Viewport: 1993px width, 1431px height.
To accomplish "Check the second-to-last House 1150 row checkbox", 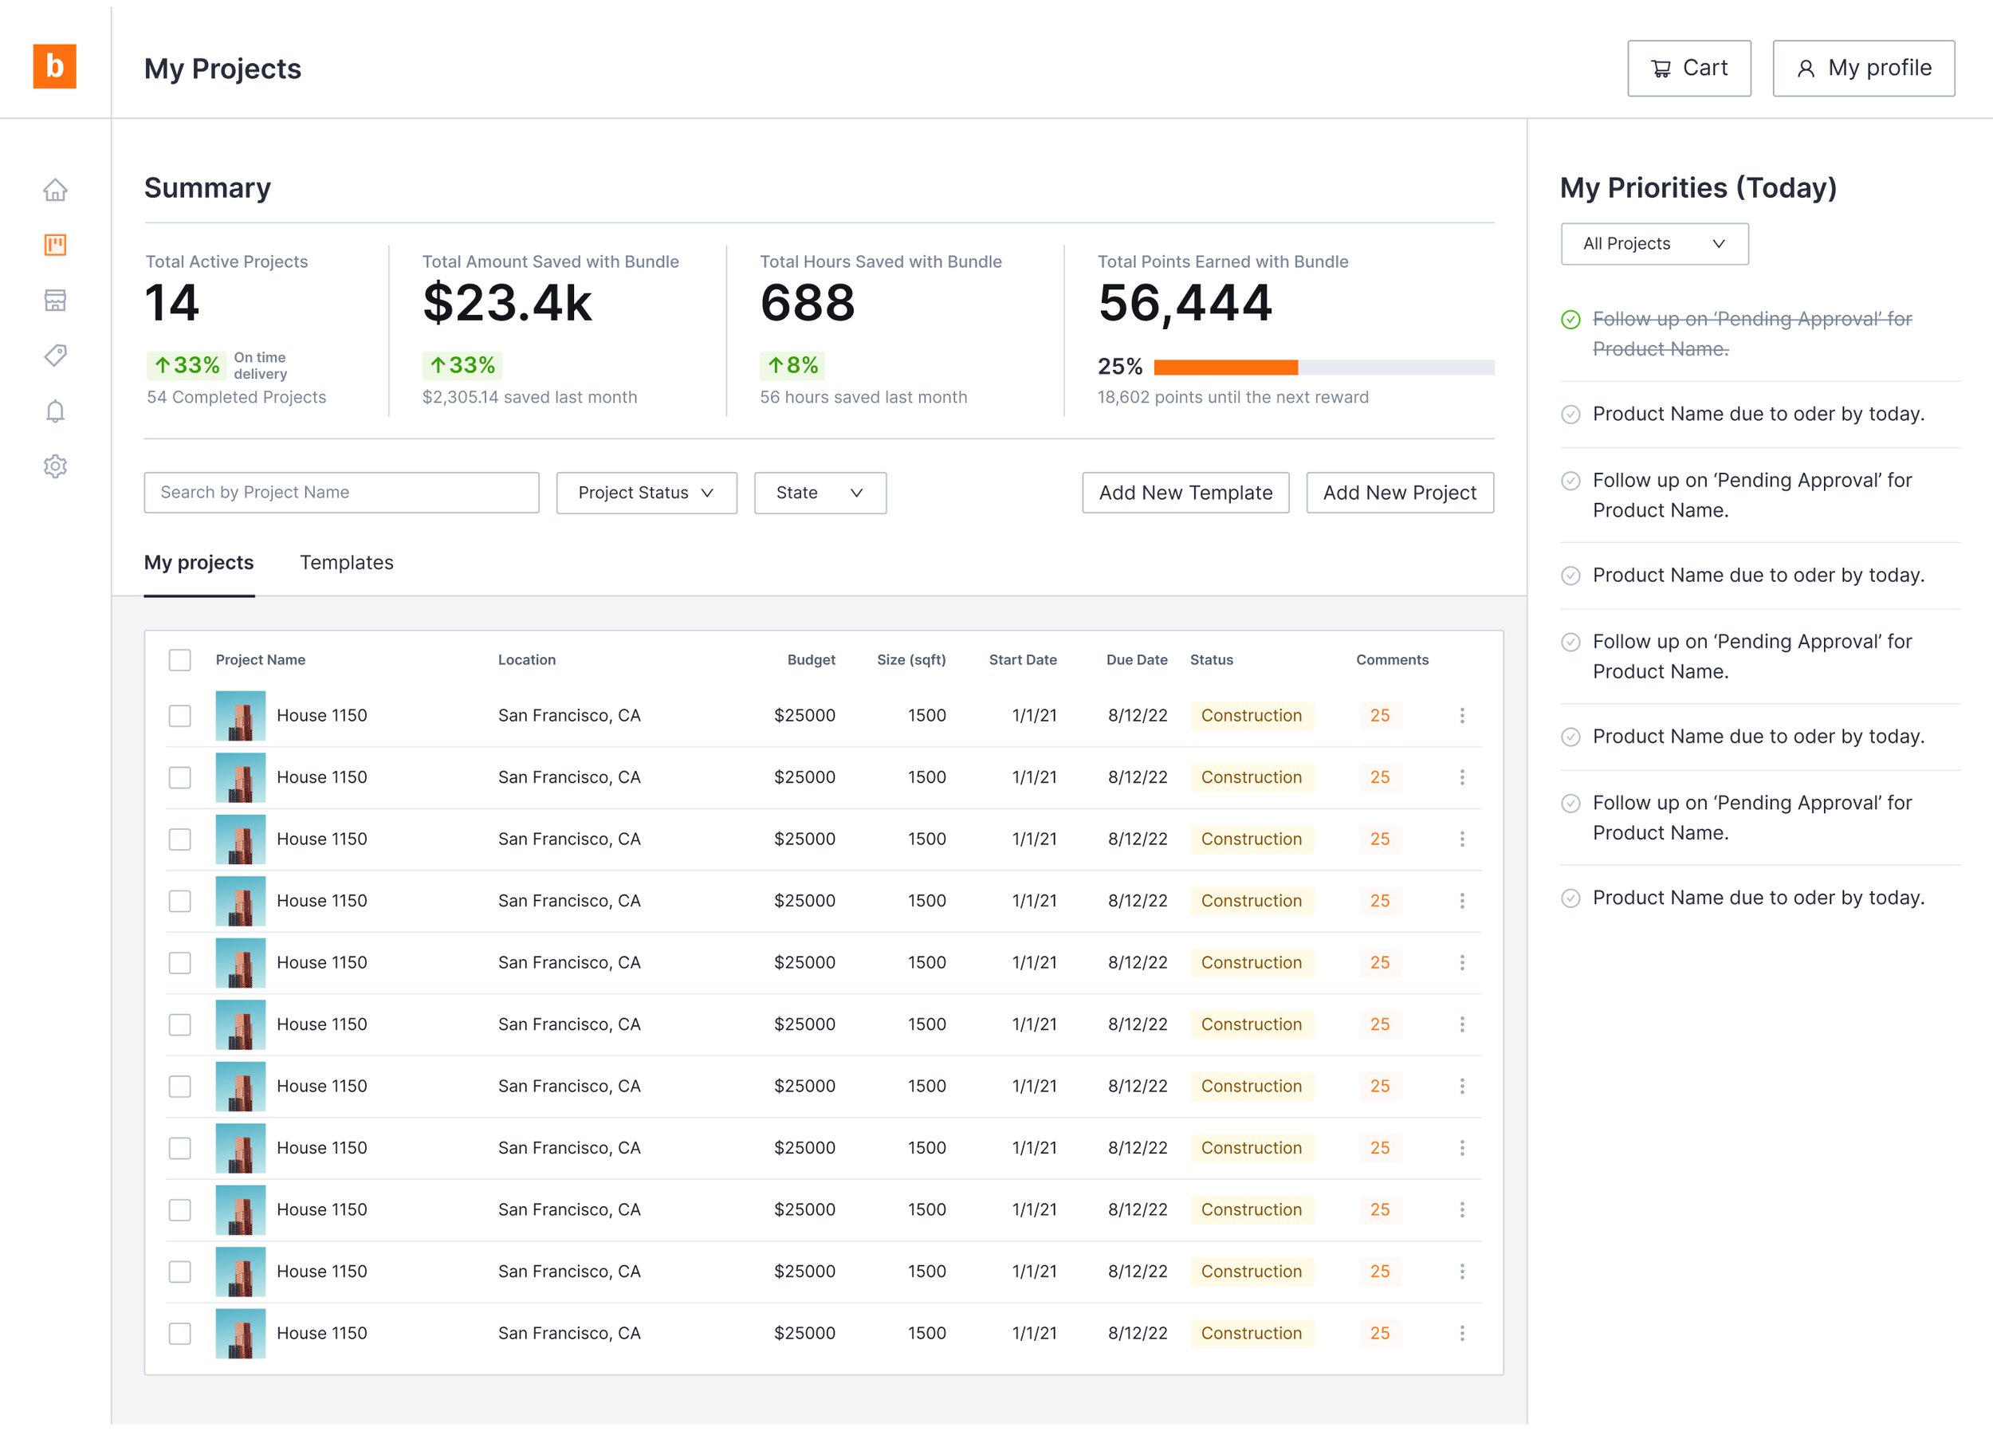I will [x=179, y=1271].
